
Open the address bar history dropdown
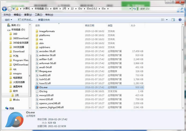coord(130,9)
